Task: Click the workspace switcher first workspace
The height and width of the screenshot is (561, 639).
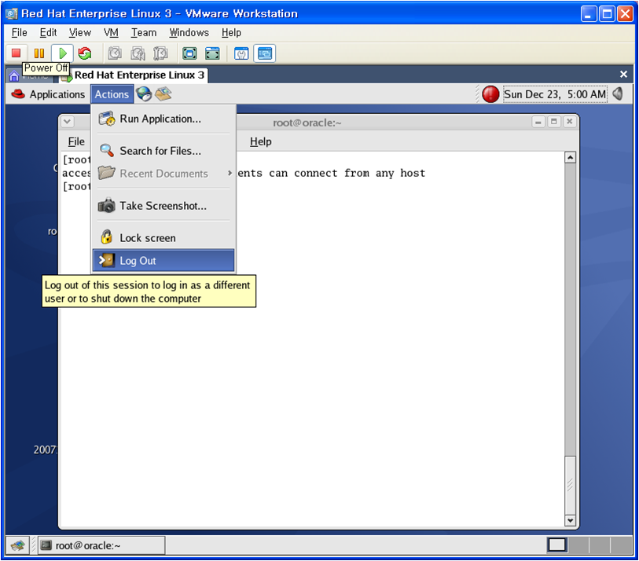Action: point(557,544)
